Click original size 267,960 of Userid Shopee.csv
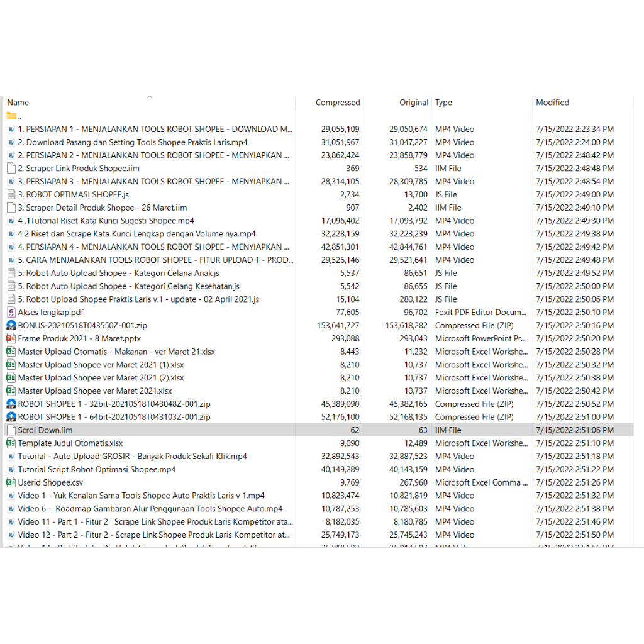Viewport: 644px width, 644px height. (x=414, y=482)
